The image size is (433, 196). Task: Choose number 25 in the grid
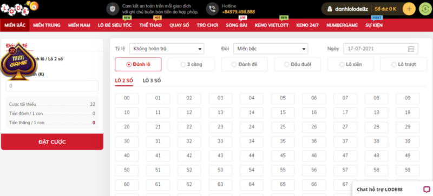283,127
